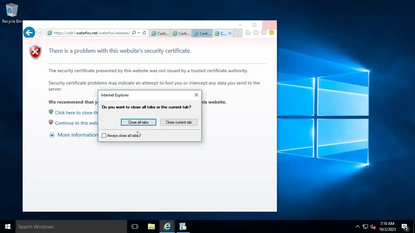Click the muted volume tray icon

coord(373,227)
